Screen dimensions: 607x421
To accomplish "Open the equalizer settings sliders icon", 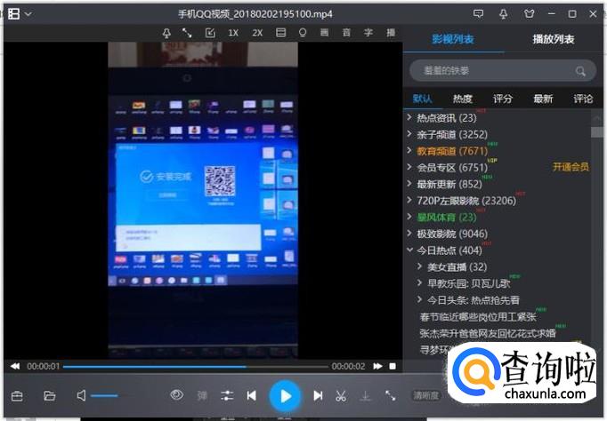I will point(227,396).
